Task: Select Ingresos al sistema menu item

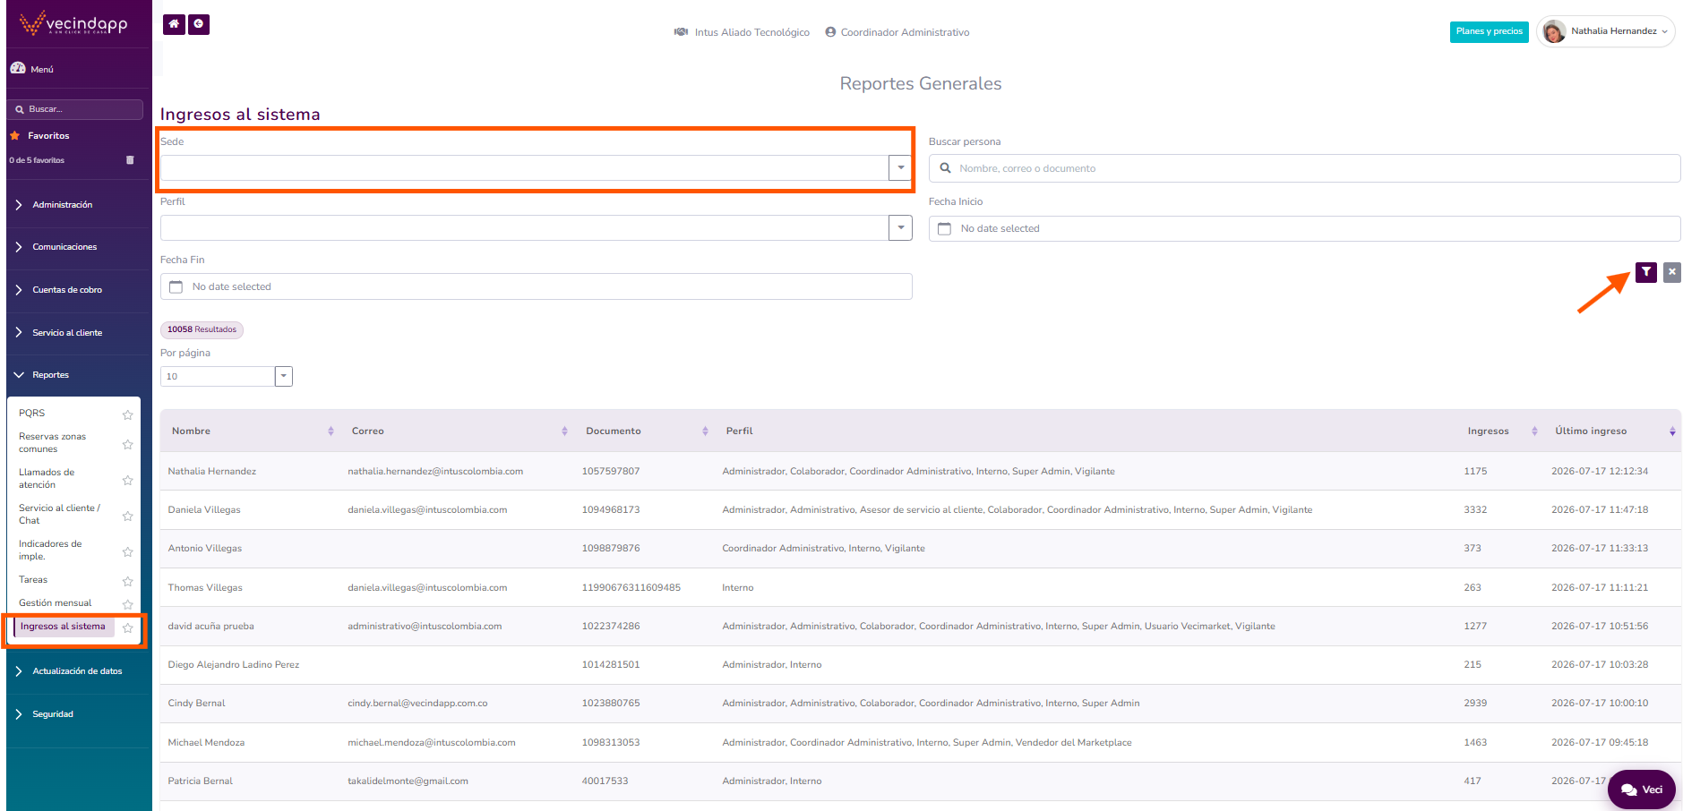Action: (x=63, y=627)
